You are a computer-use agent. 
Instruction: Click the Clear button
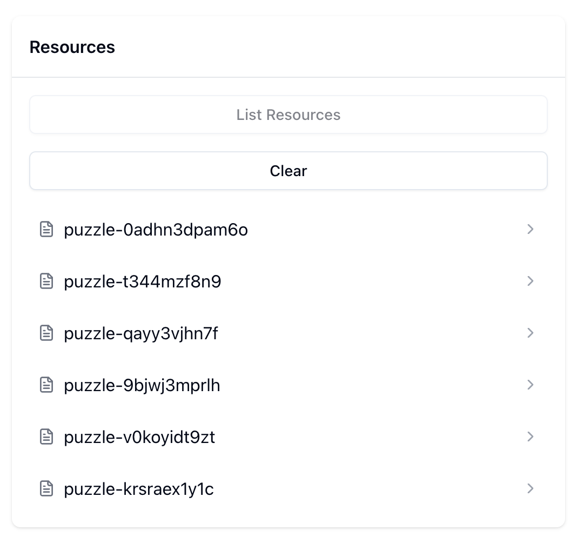288,171
